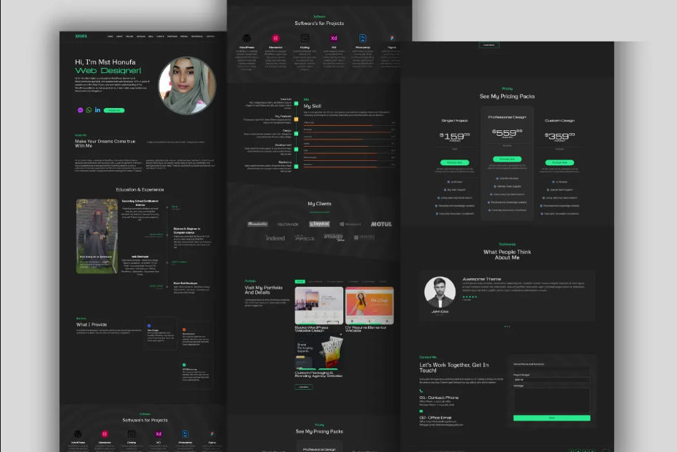Select the first green portfolio filter tab

pos(300,282)
